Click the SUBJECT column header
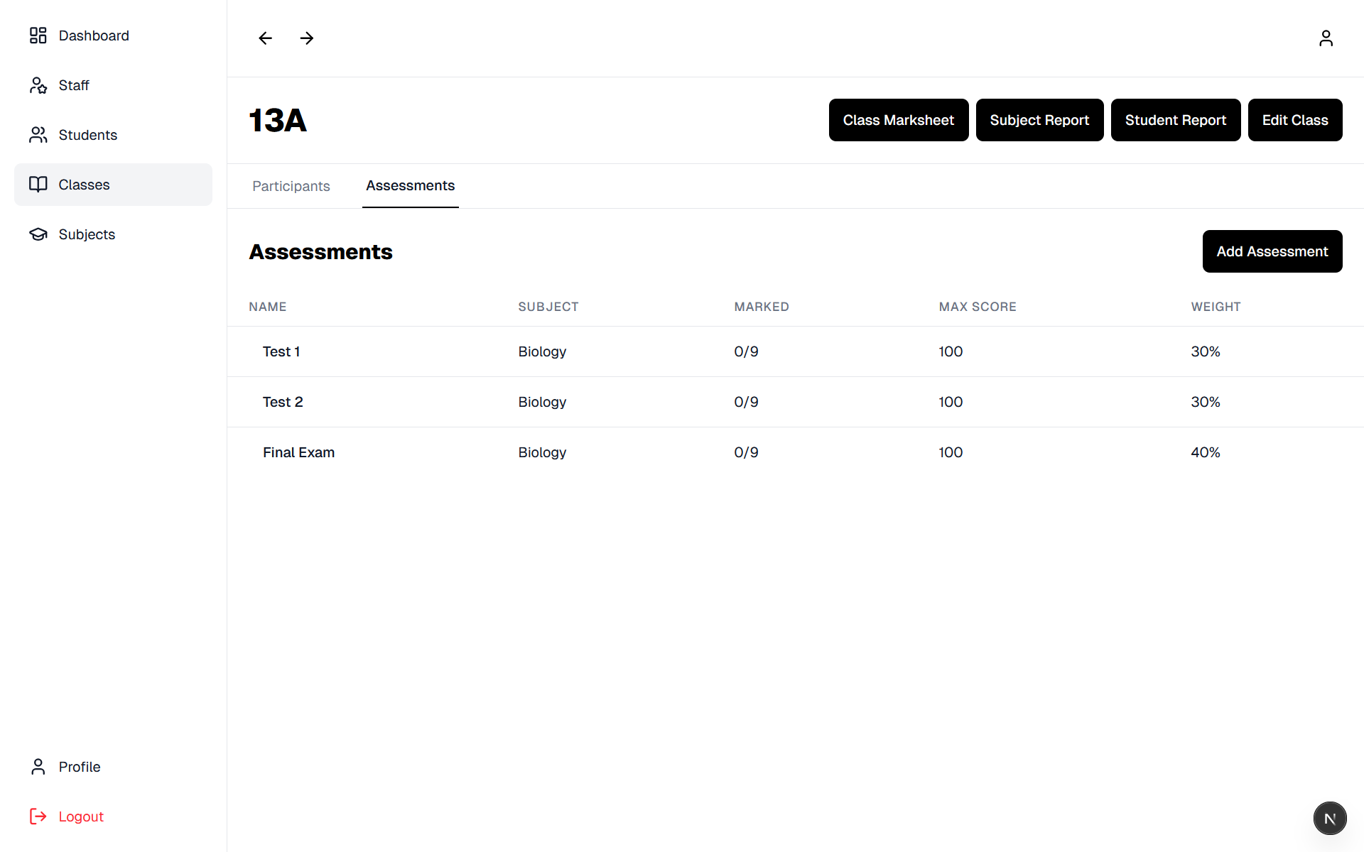 coord(548,307)
